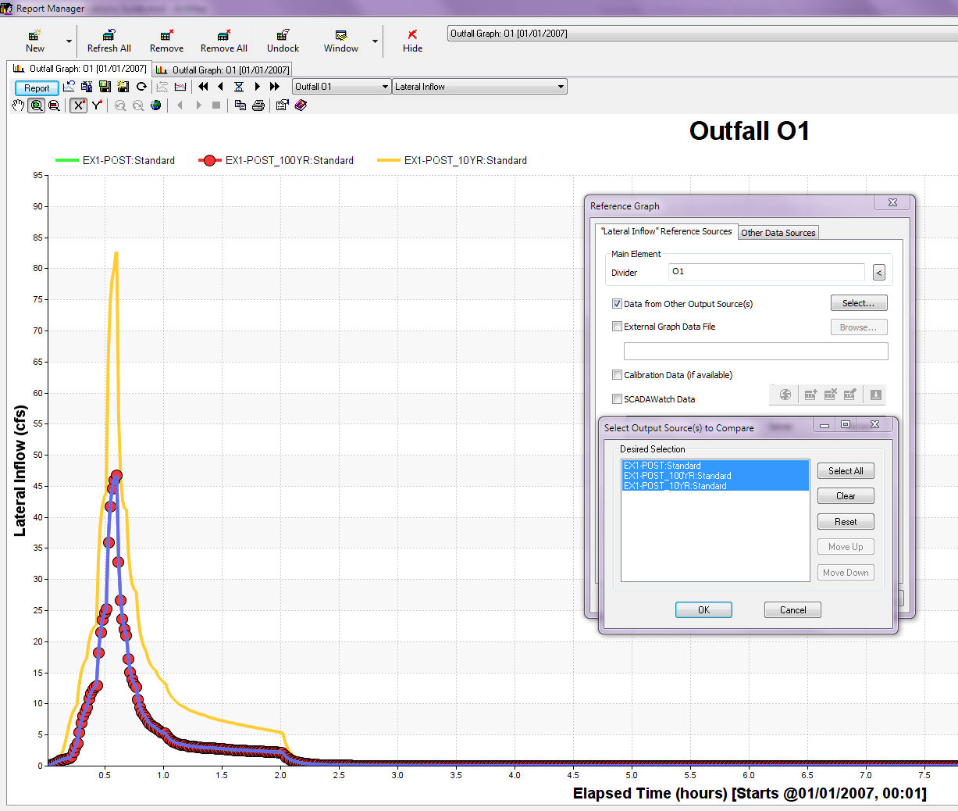This screenshot has width=958, height=811.
Task: Switch to the Other Data Sources tab
Action: pos(778,232)
